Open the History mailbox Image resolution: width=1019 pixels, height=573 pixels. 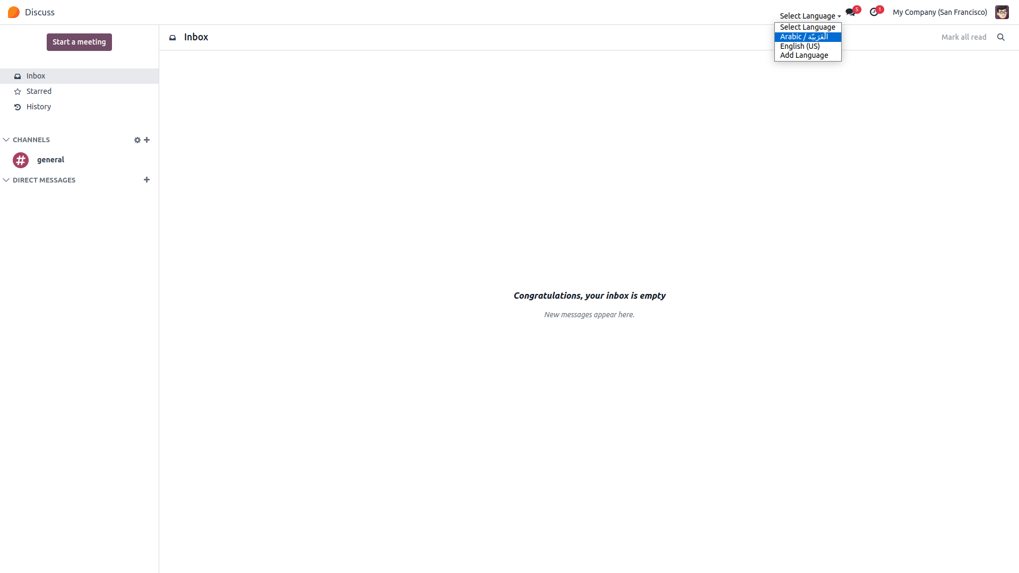tap(39, 107)
